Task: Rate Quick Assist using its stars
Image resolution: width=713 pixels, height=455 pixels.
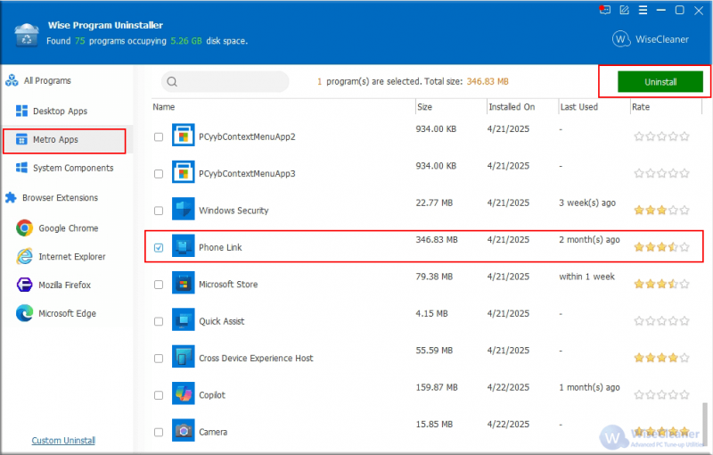Action: [661, 321]
